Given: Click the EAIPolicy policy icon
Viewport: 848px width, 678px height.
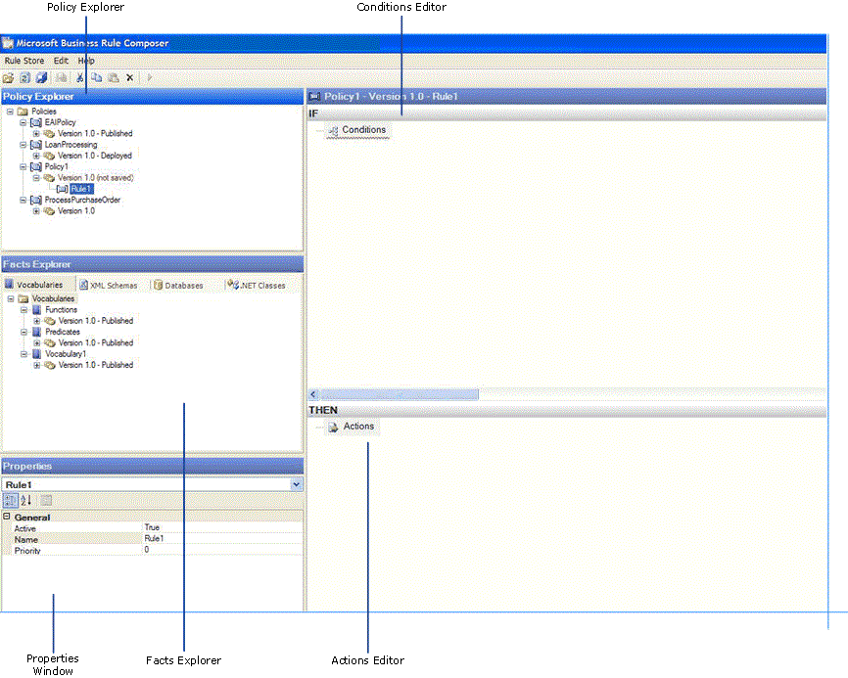Looking at the screenshot, I should 36,122.
